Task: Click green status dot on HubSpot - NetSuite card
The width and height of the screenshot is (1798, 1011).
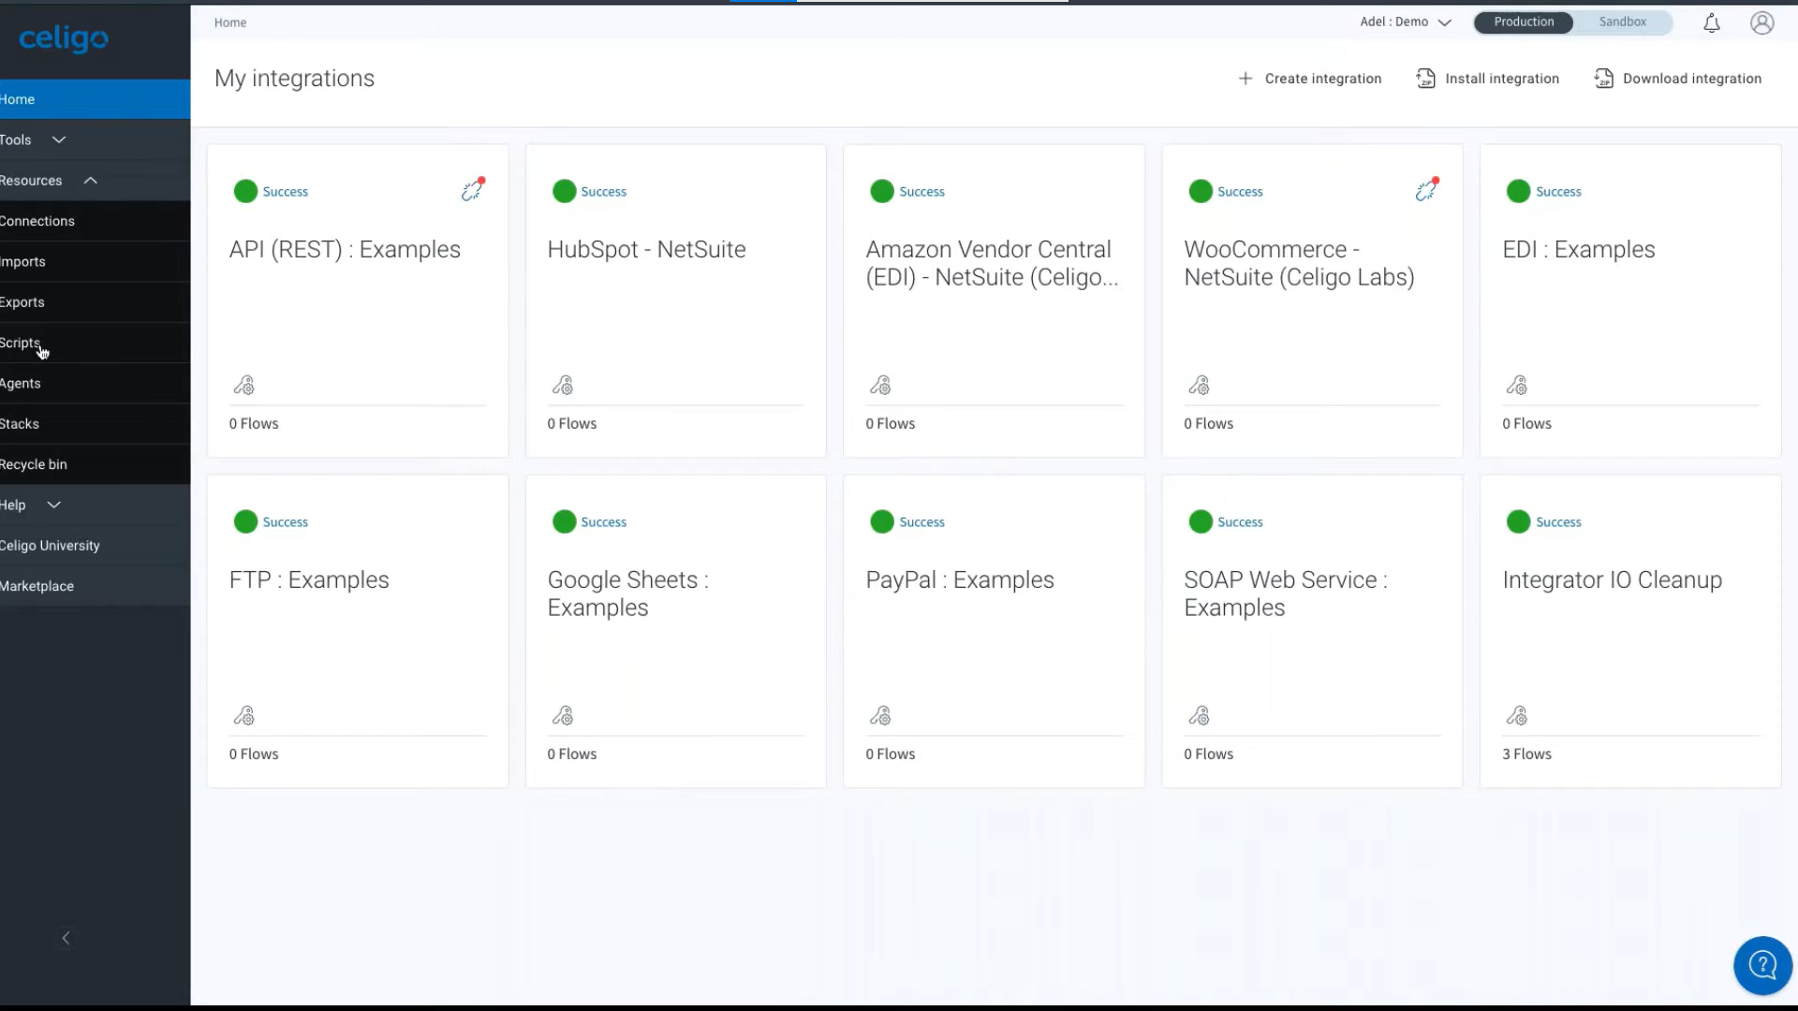Action: [564, 191]
